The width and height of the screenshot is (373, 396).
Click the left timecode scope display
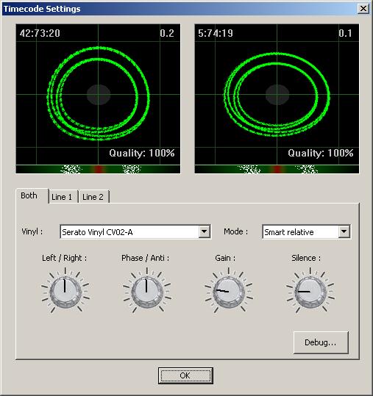98,95
